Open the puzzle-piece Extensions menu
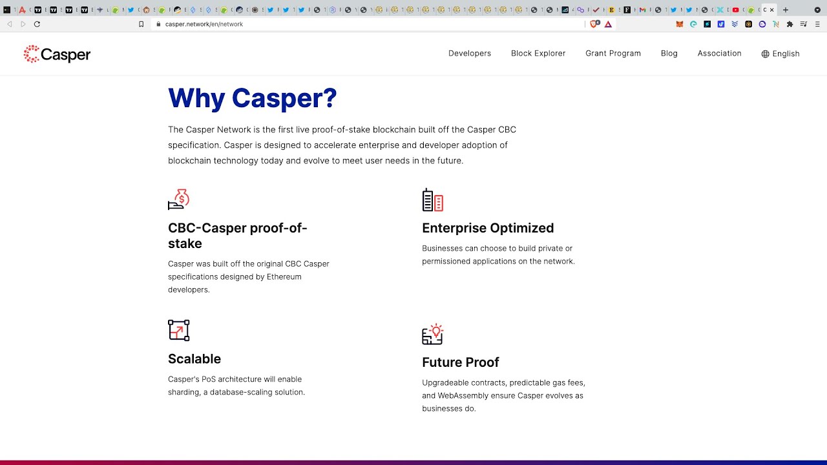The width and height of the screenshot is (827, 465). click(790, 24)
